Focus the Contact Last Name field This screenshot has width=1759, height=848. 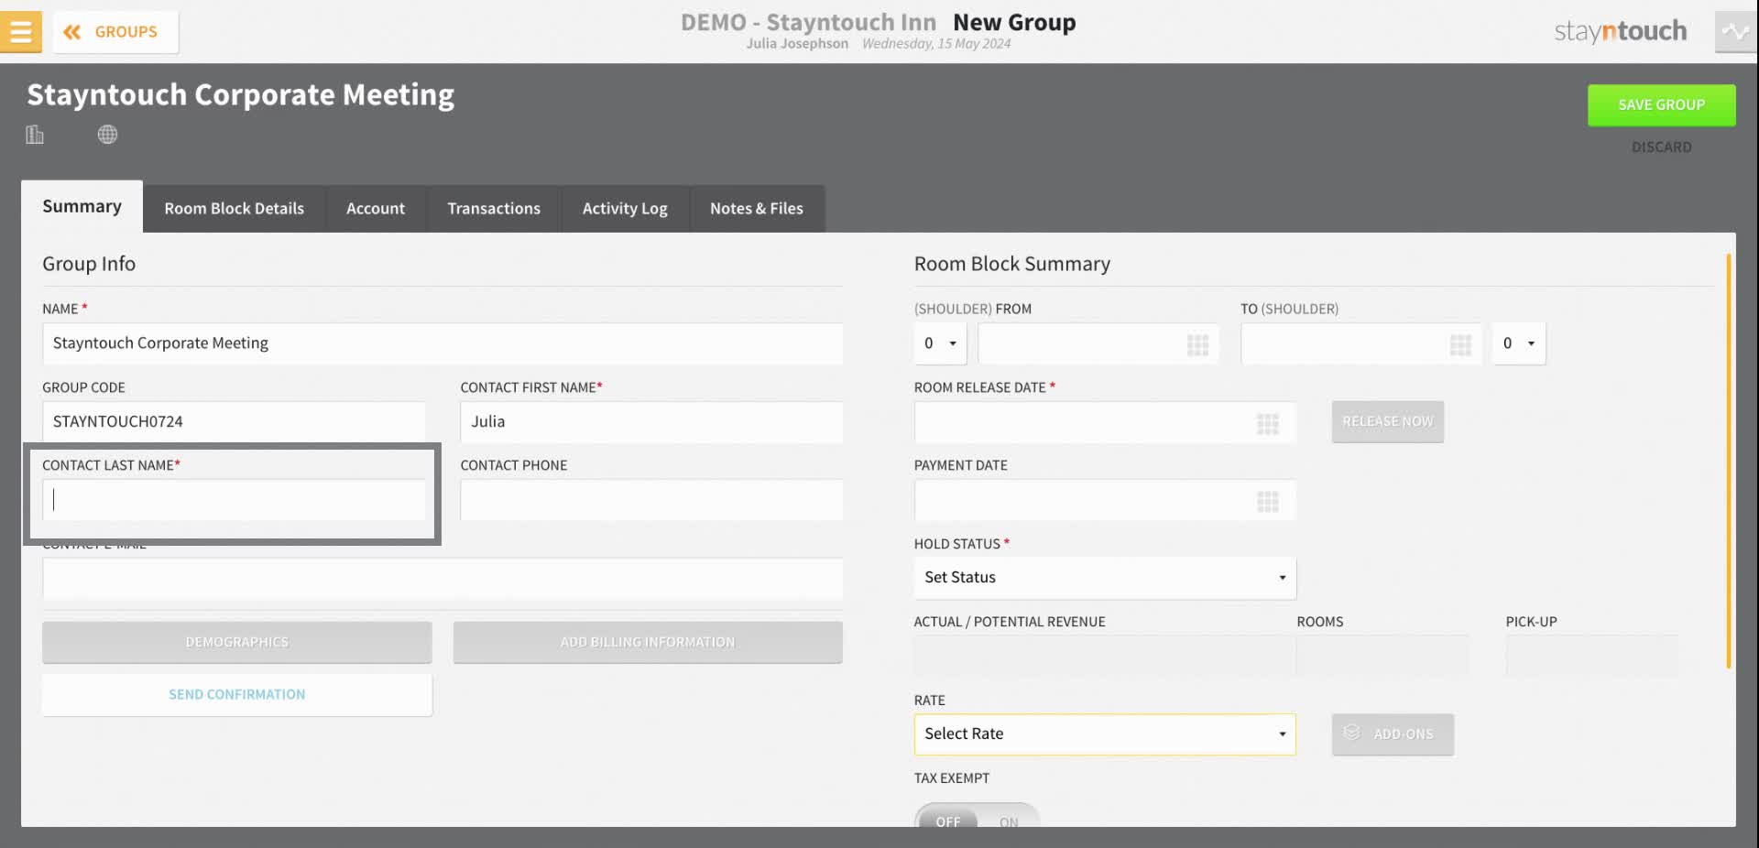point(234,500)
